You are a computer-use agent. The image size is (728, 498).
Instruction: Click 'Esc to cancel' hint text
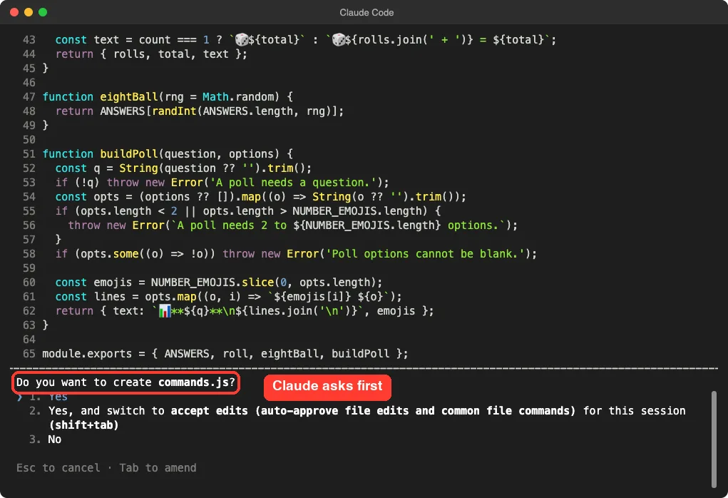pyautogui.click(x=58, y=468)
